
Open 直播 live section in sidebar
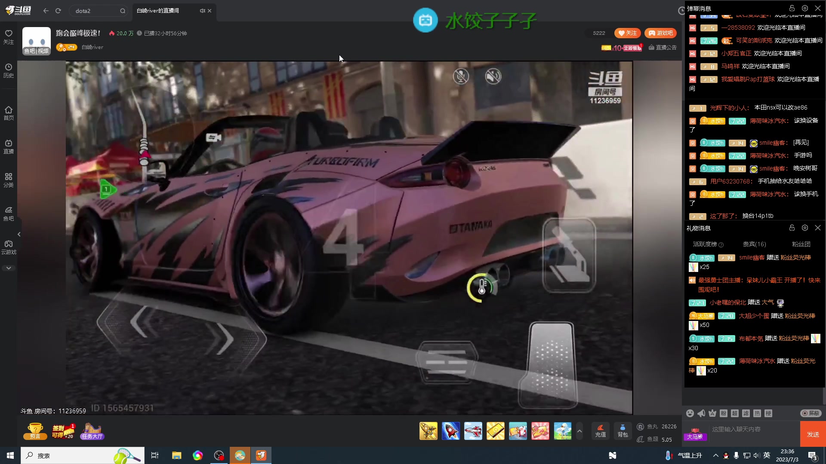(x=9, y=147)
